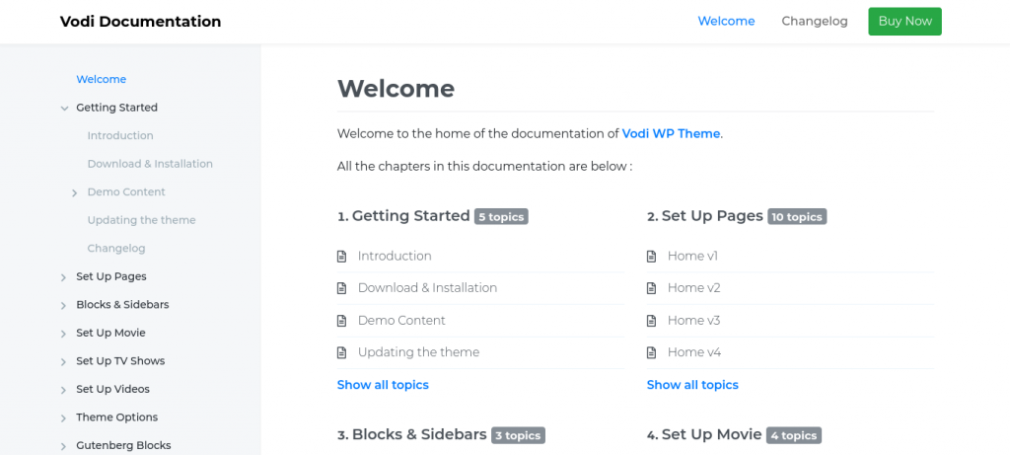Viewport: 1010px width, 455px height.
Task: Expand the Theme Options sidebar chevron
Action: pyautogui.click(x=64, y=418)
